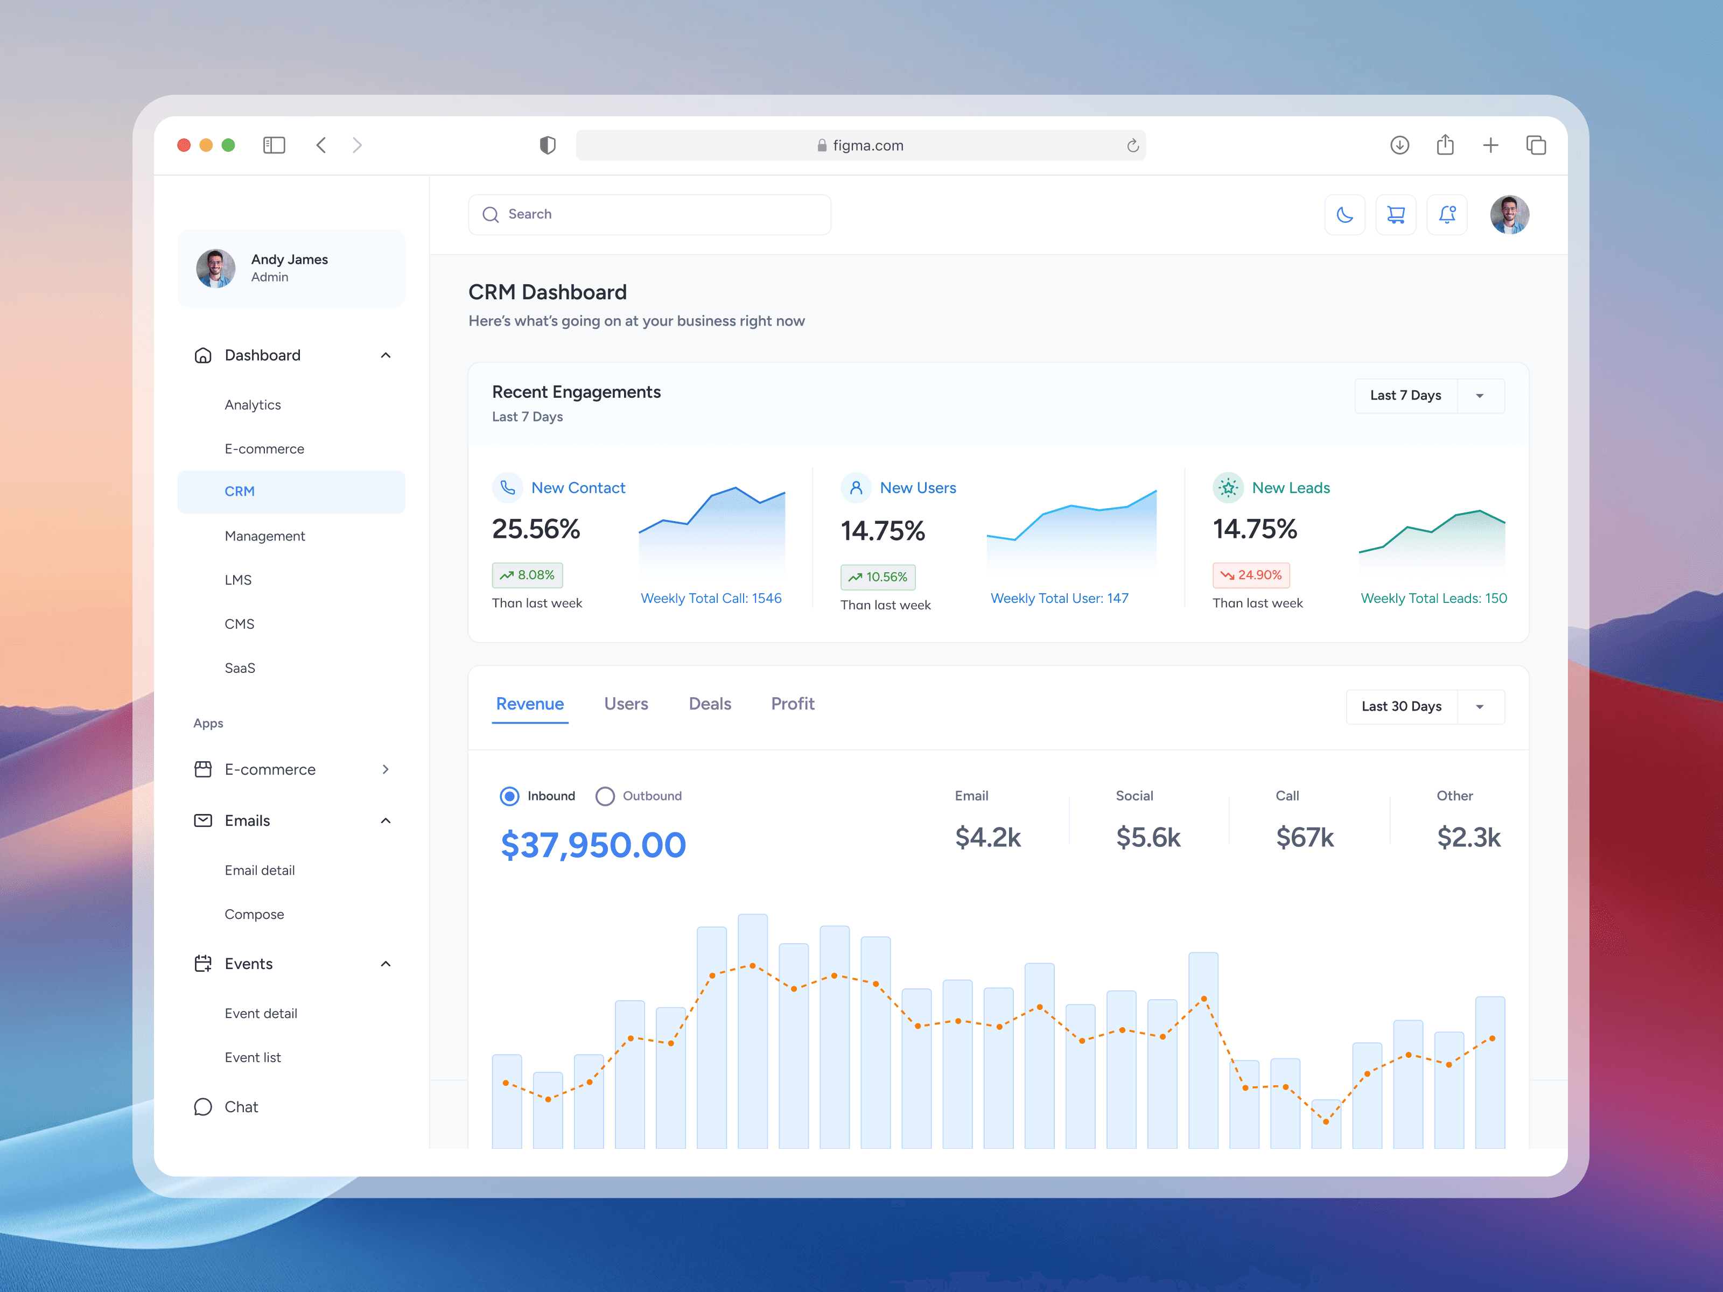
Task: Collapse the Dashboard menu section
Action: coord(386,356)
